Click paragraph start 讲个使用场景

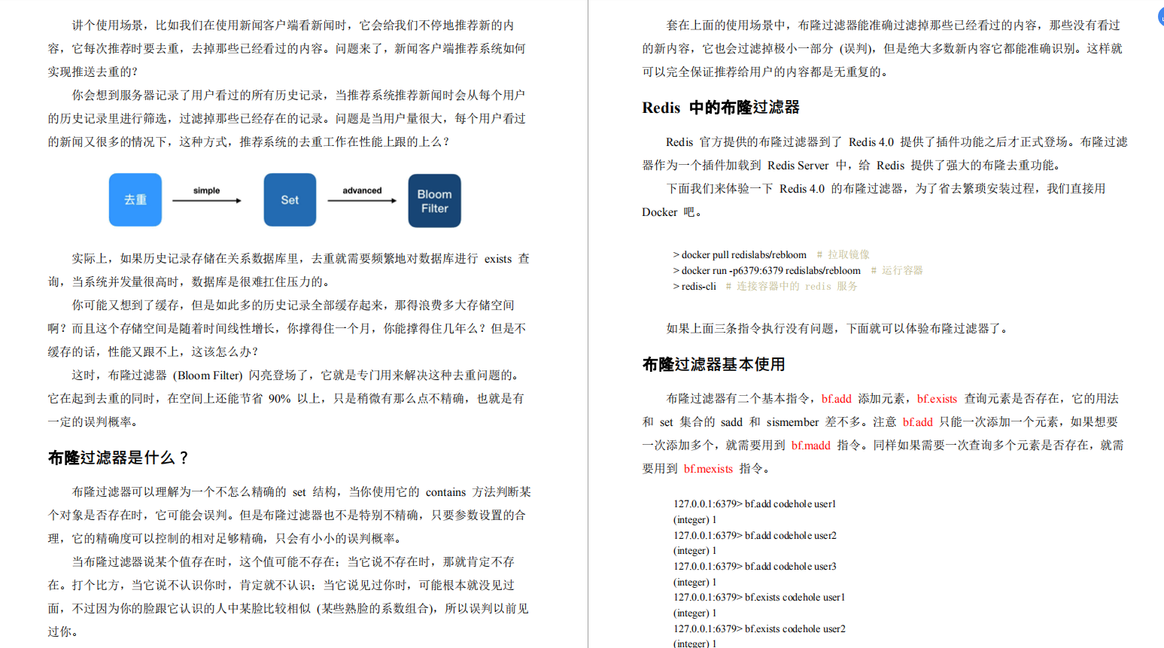pyautogui.click(x=108, y=26)
